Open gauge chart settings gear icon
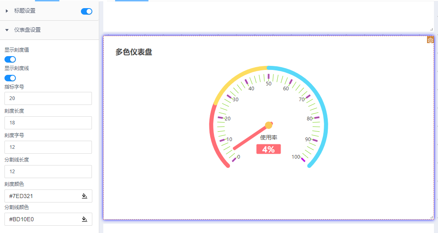The height and width of the screenshot is (233, 438). [x=430, y=40]
